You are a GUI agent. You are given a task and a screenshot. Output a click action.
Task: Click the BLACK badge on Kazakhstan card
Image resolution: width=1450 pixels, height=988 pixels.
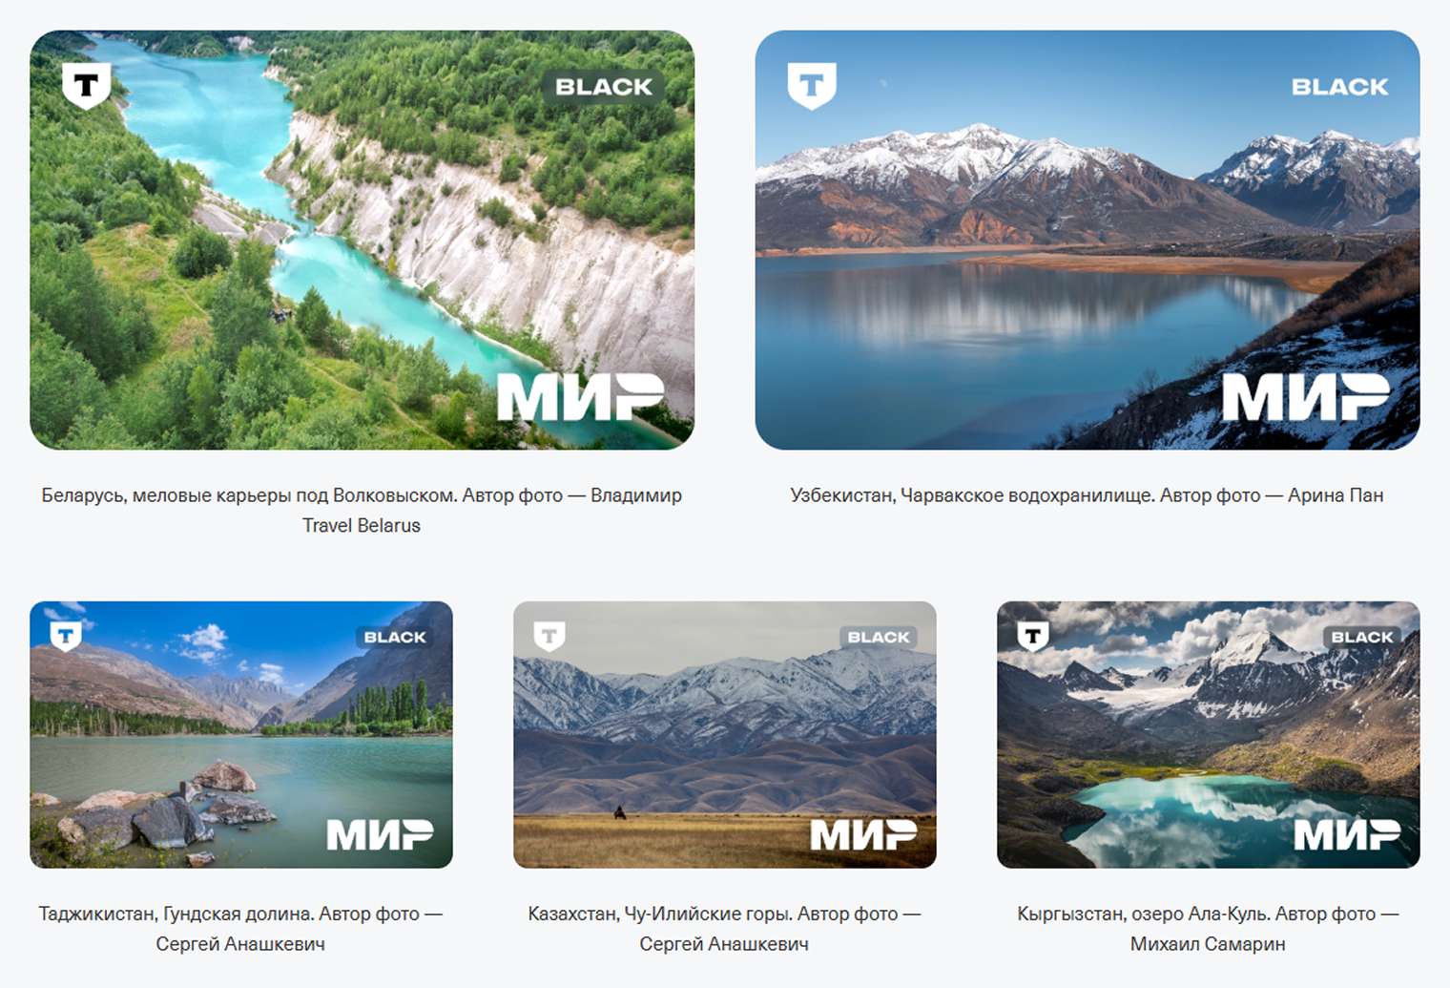pos(879,637)
